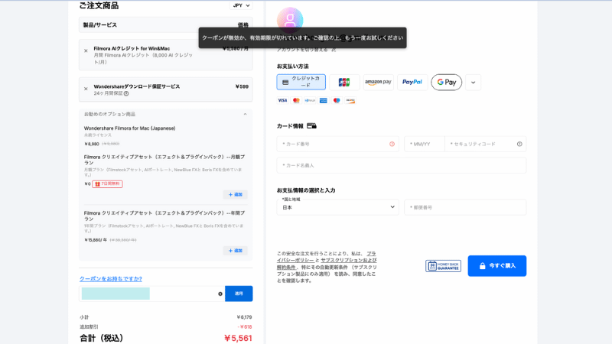Collapse the recommended options section
Viewport: 612px width, 344px height.
coord(245,114)
